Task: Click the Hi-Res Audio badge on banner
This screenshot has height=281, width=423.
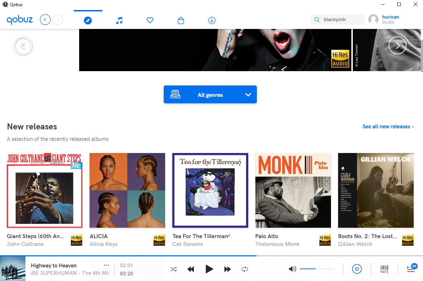Action: (x=340, y=58)
